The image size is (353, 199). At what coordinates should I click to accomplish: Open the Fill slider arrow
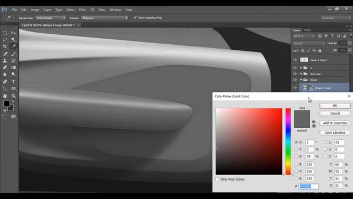tap(350, 50)
